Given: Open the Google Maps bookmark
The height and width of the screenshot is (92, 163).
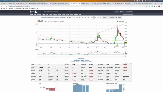Looking at the screenshot, I should coord(18,8).
